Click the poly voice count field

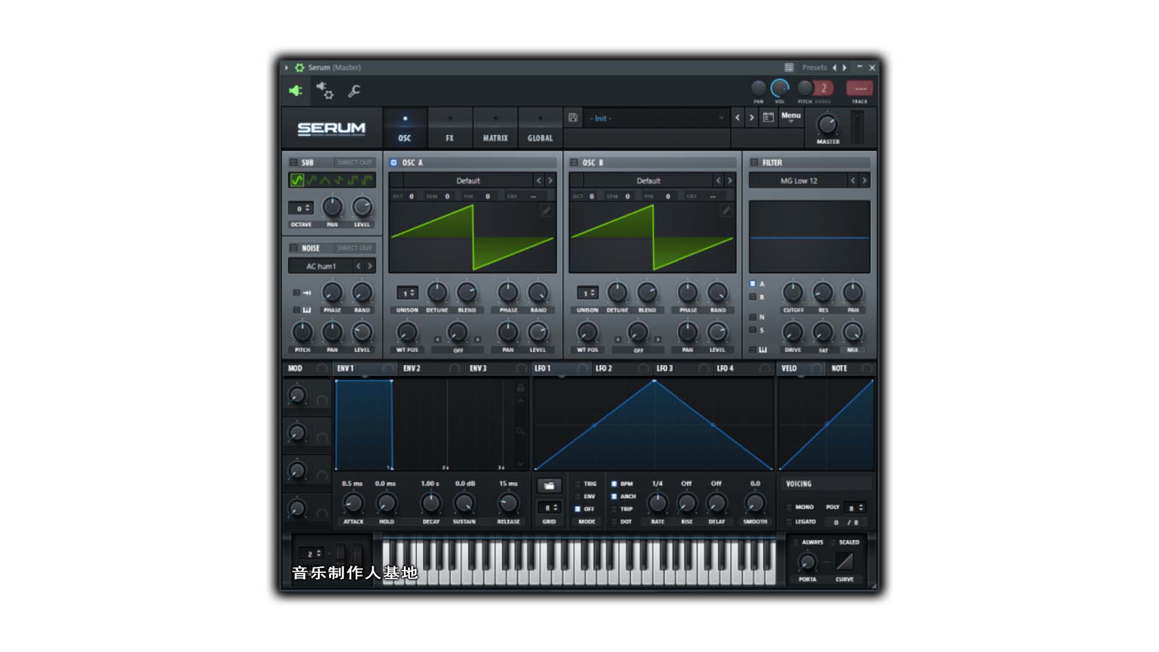pyautogui.click(x=854, y=508)
